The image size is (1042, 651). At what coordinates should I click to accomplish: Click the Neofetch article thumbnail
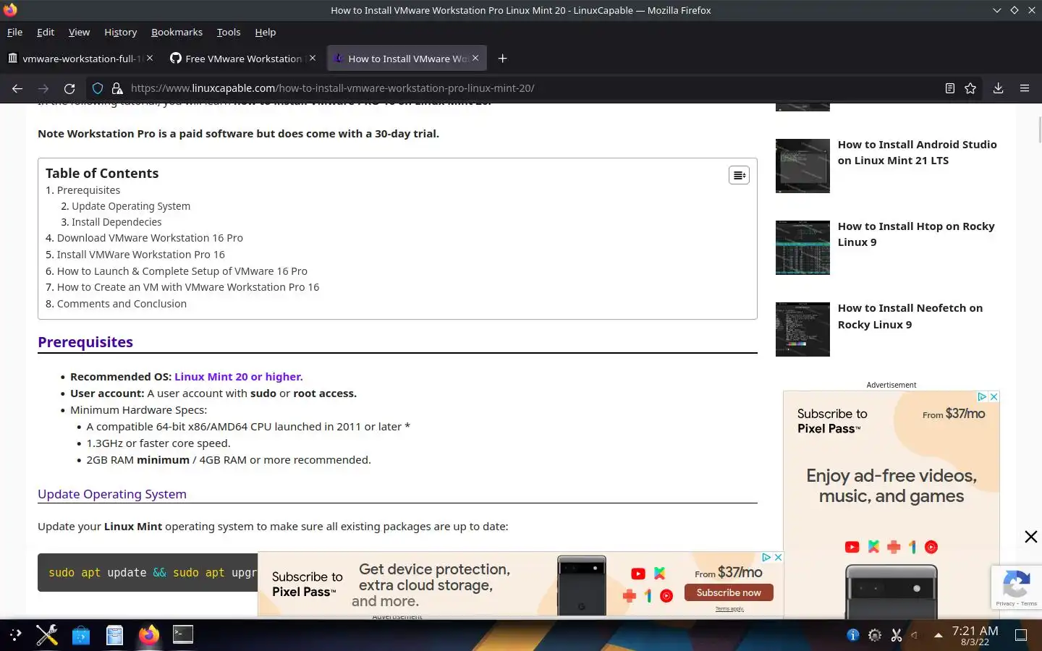point(802,329)
